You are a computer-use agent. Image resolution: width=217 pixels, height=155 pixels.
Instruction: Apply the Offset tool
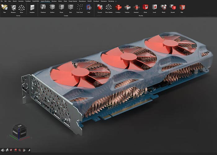pos(145,7)
